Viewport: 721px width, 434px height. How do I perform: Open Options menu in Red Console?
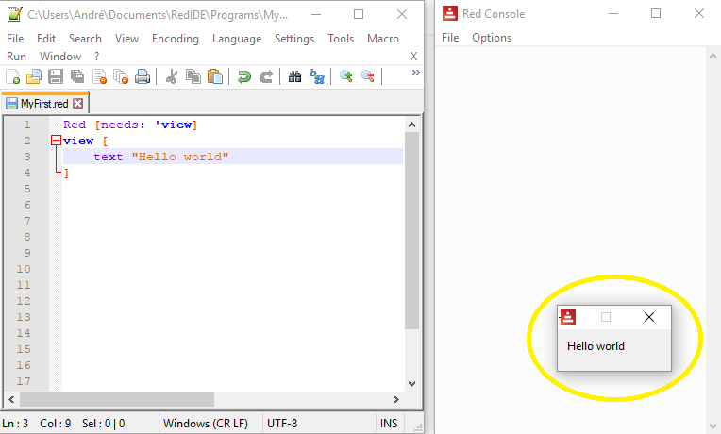click(492, 38)
